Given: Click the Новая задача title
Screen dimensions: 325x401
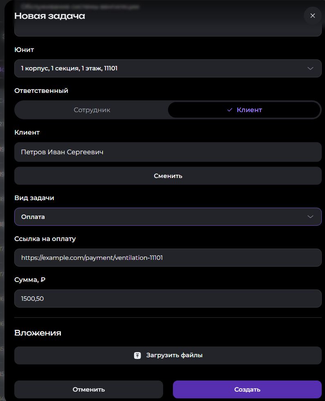Looking at the screenshot, I should tap(49, 16).
